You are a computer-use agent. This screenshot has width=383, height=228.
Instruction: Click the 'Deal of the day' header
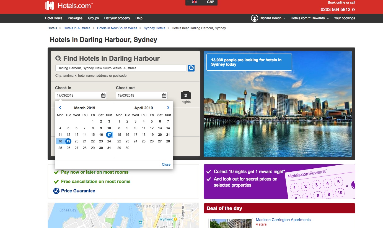click(280, 208)
